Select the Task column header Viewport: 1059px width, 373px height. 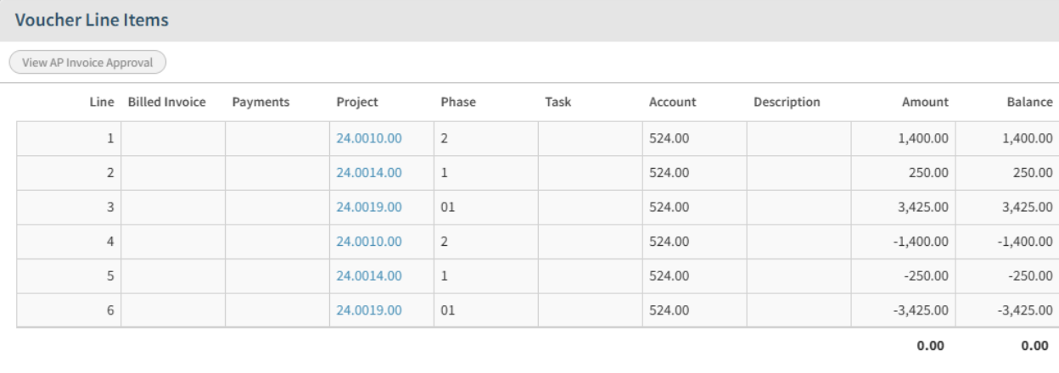point(558,102)
